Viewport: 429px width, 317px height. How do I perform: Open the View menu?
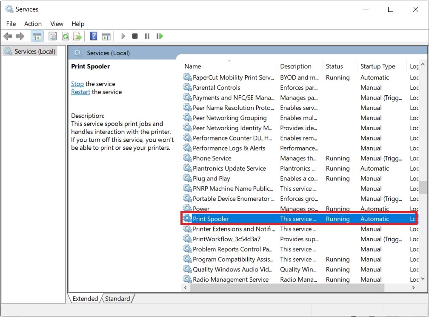57,24
